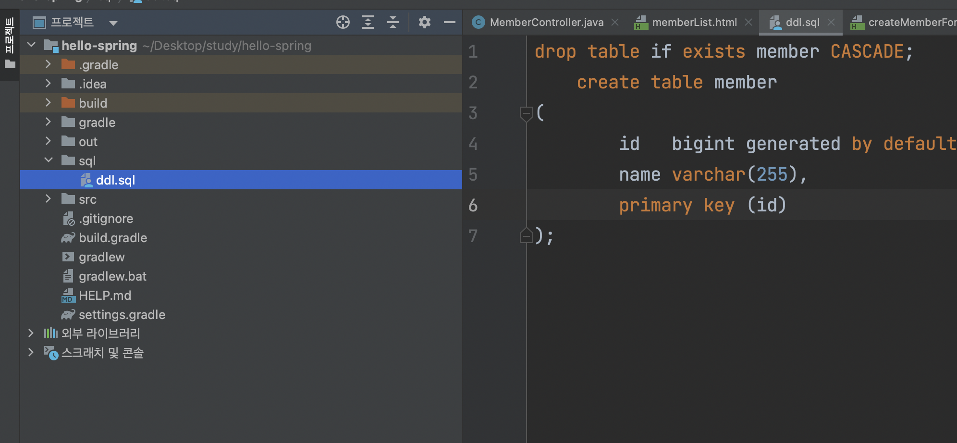Click the gradlew.bat file icon
Viewport: 957px width, 443px height.
(68, 276)
